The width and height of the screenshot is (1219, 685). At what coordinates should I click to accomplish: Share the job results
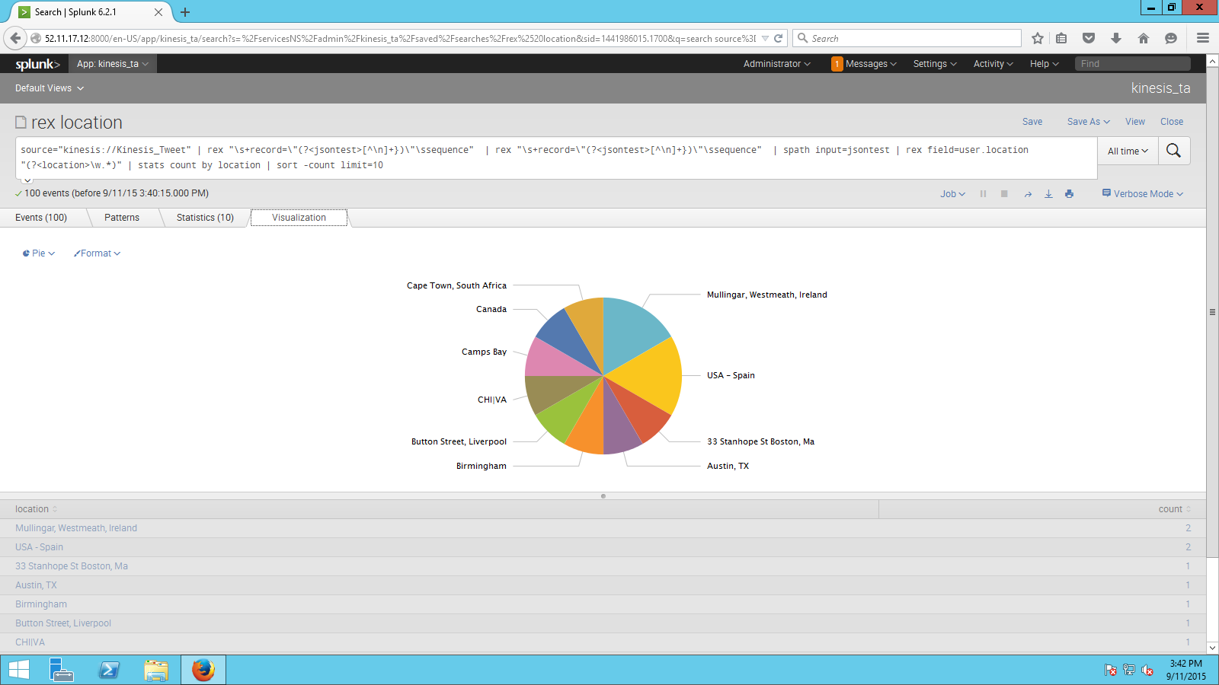[x=1028, y=193]
